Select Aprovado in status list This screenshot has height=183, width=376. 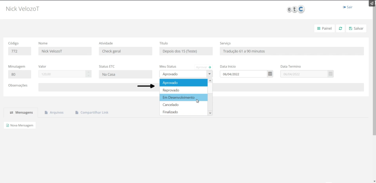pos(184,83)
